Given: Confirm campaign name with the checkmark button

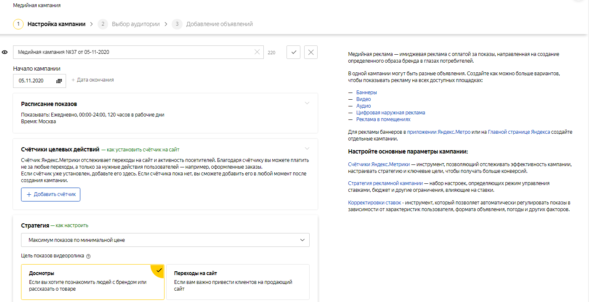Looking at the screenshot, I should pyautogui.click(x=293, y=52).
